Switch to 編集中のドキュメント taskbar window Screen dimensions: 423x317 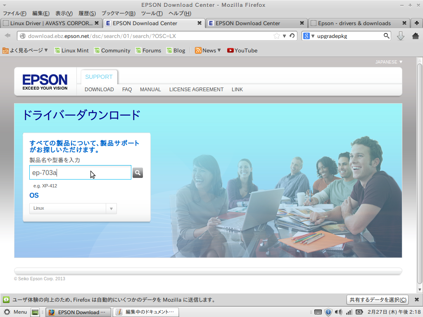[146, 312]
